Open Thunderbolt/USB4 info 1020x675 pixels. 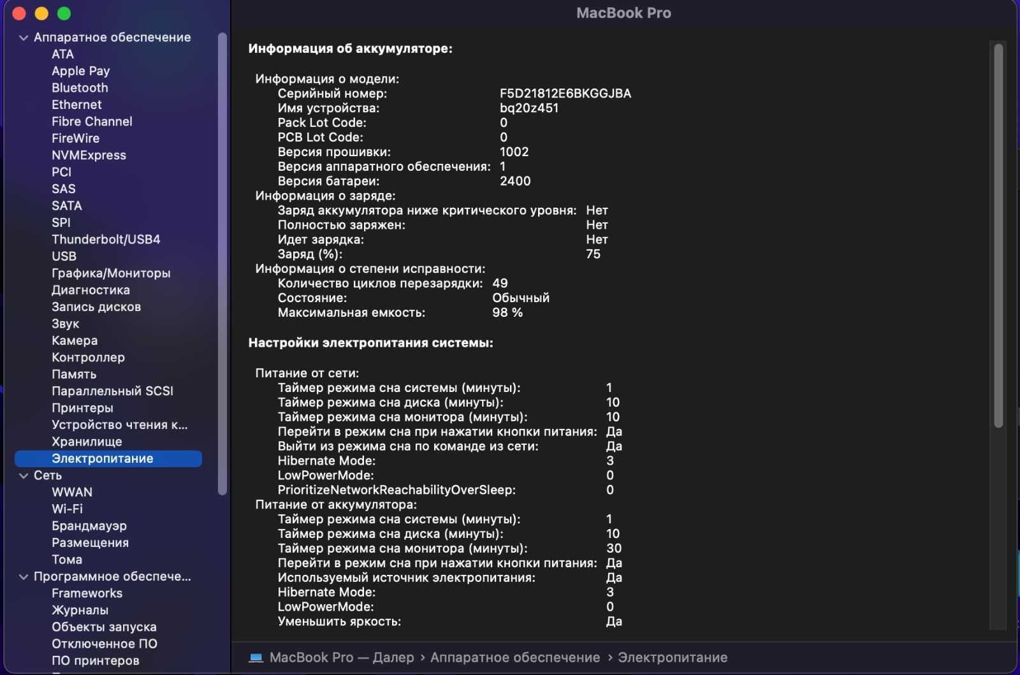pos(106,240)
